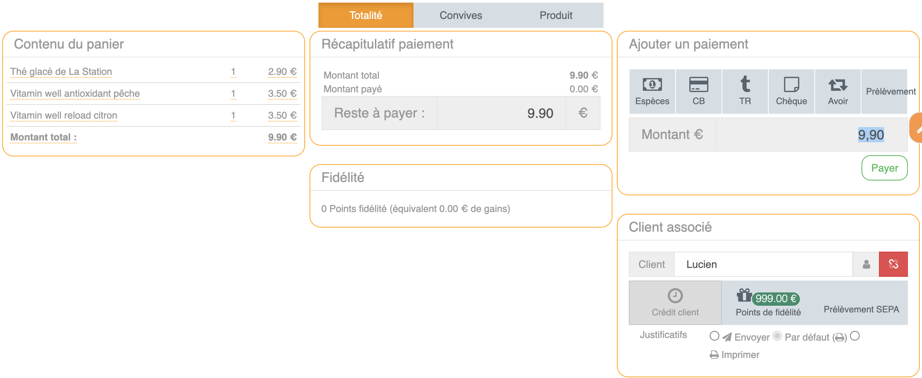Select the Par défaut radio button

point(777,336)
